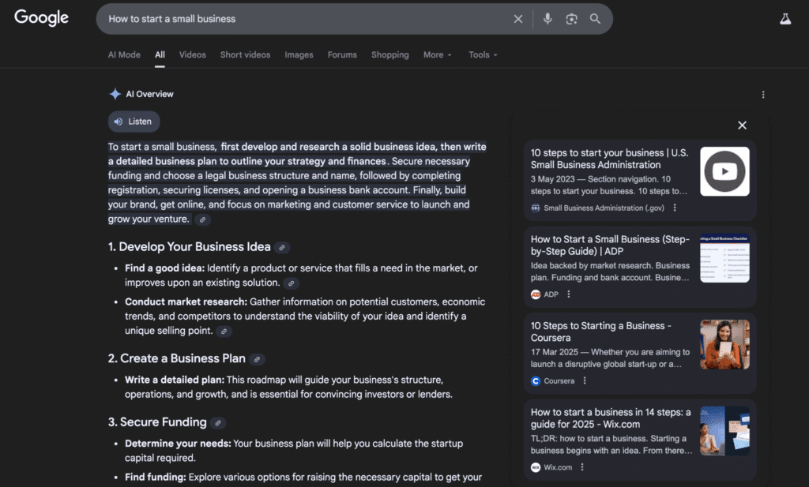Click inside the search query input field
The height and width of the screenshot is (487, 809).
[x=300, y=19]
